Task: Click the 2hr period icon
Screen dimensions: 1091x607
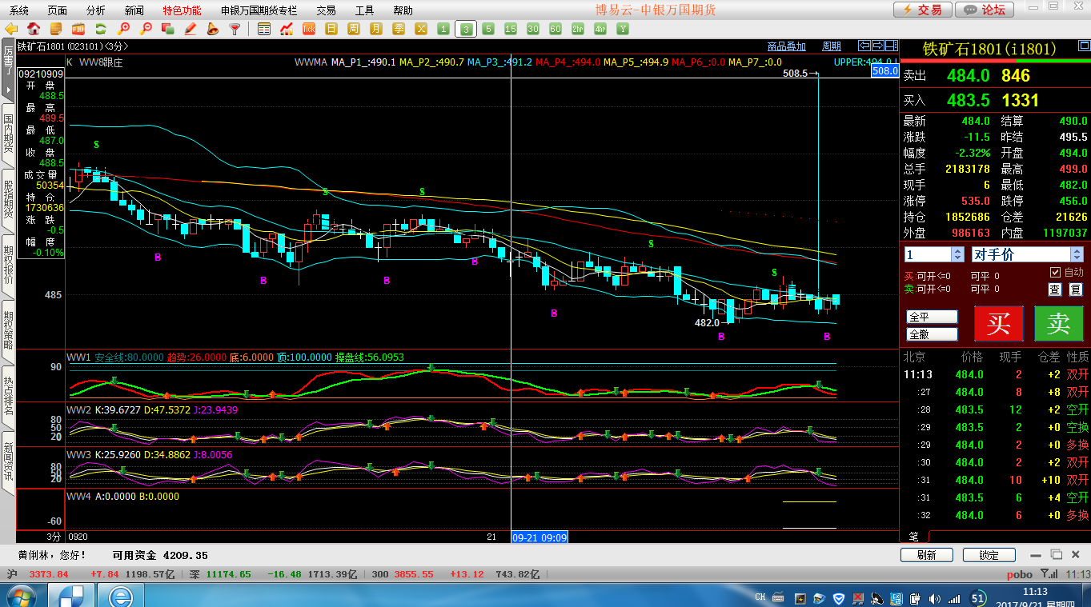Action: [578, 29]
